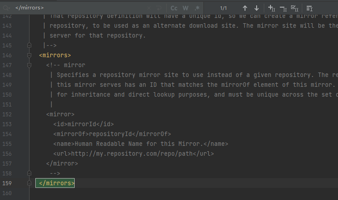Toggle Regex (.*) search option
The width and height of the screenshot is (338, 200).
(x=197, y=8)
